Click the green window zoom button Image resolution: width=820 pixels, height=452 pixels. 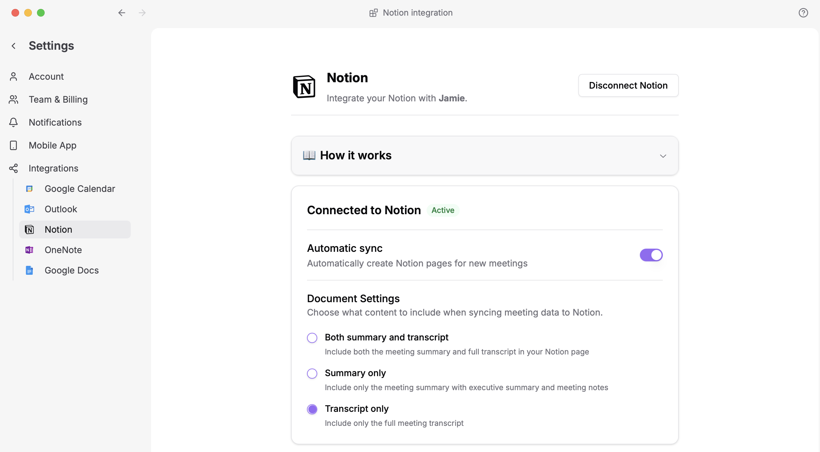(x=41, y=13)
